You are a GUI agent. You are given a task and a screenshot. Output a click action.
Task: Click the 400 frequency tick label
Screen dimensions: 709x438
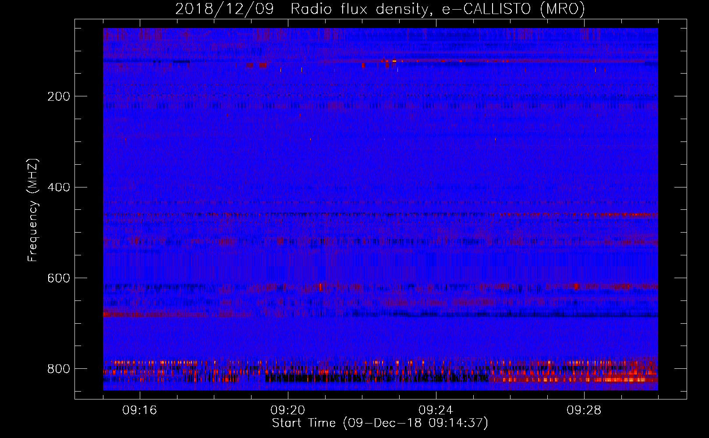(59, 187)
